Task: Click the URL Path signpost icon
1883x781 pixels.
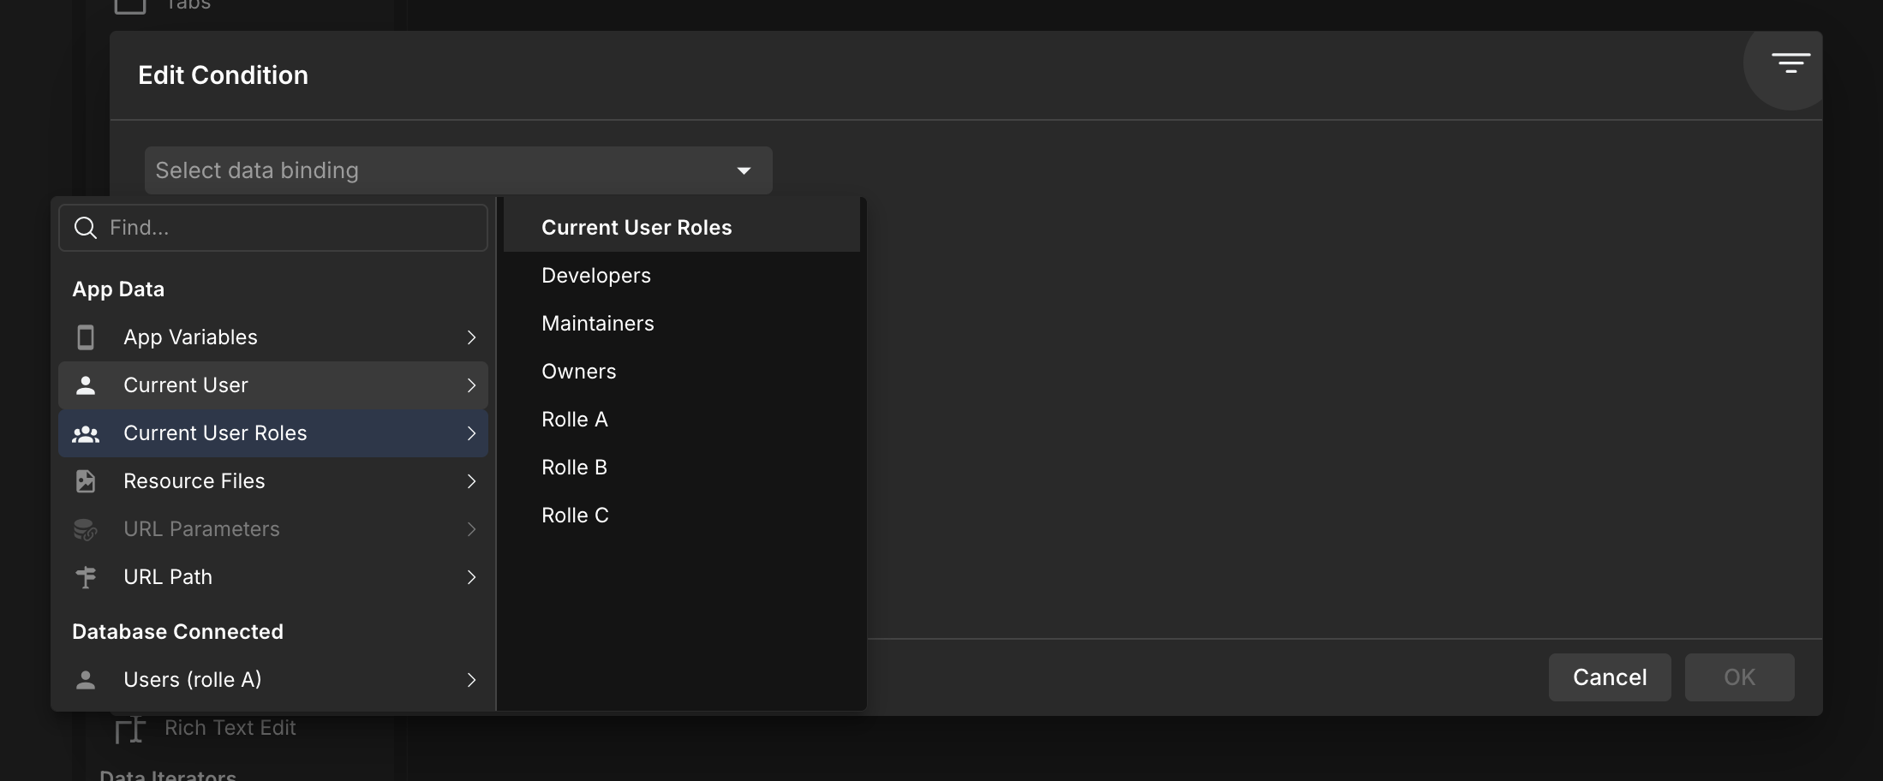Action: click(86, 577)
